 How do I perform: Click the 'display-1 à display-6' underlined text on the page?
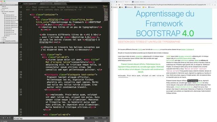188,49
